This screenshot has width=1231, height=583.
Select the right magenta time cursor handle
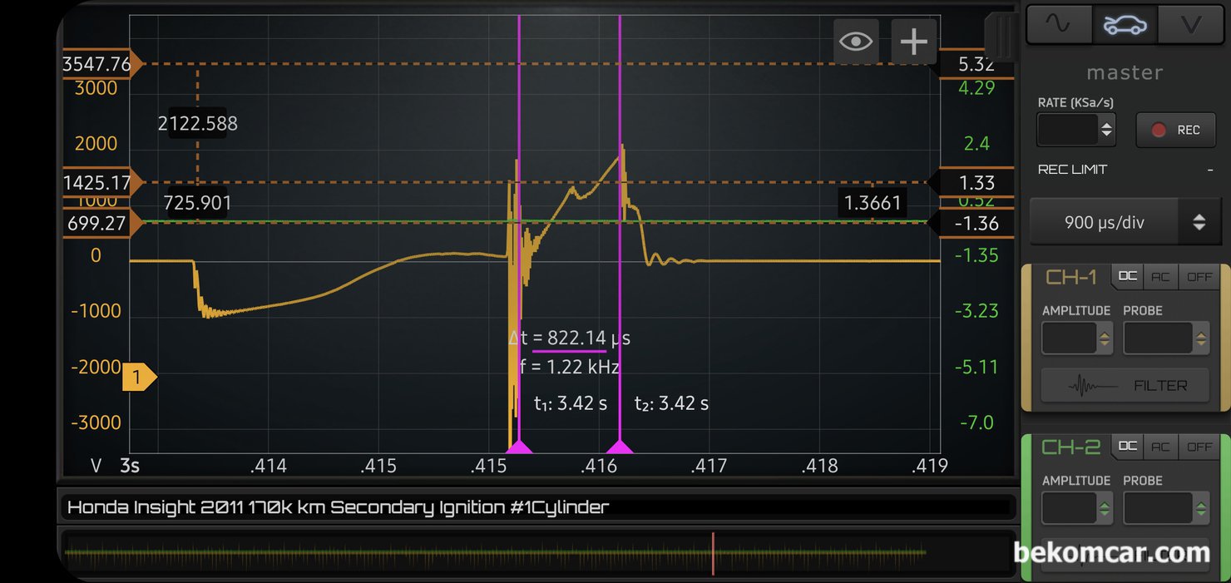tap(620, 447)
